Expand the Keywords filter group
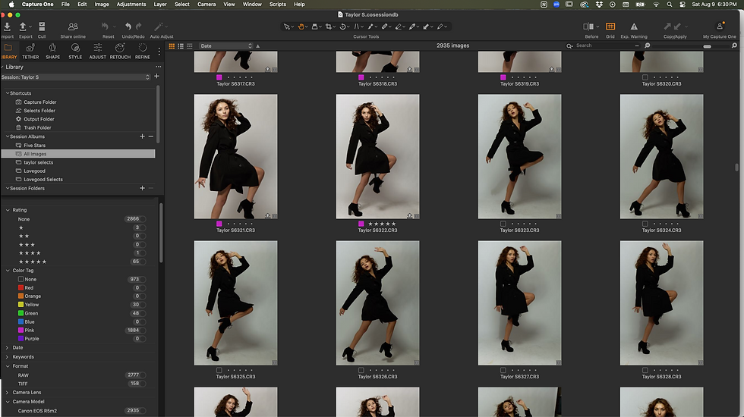The width and height of the screenshot is (744, 417). point(7,357)
